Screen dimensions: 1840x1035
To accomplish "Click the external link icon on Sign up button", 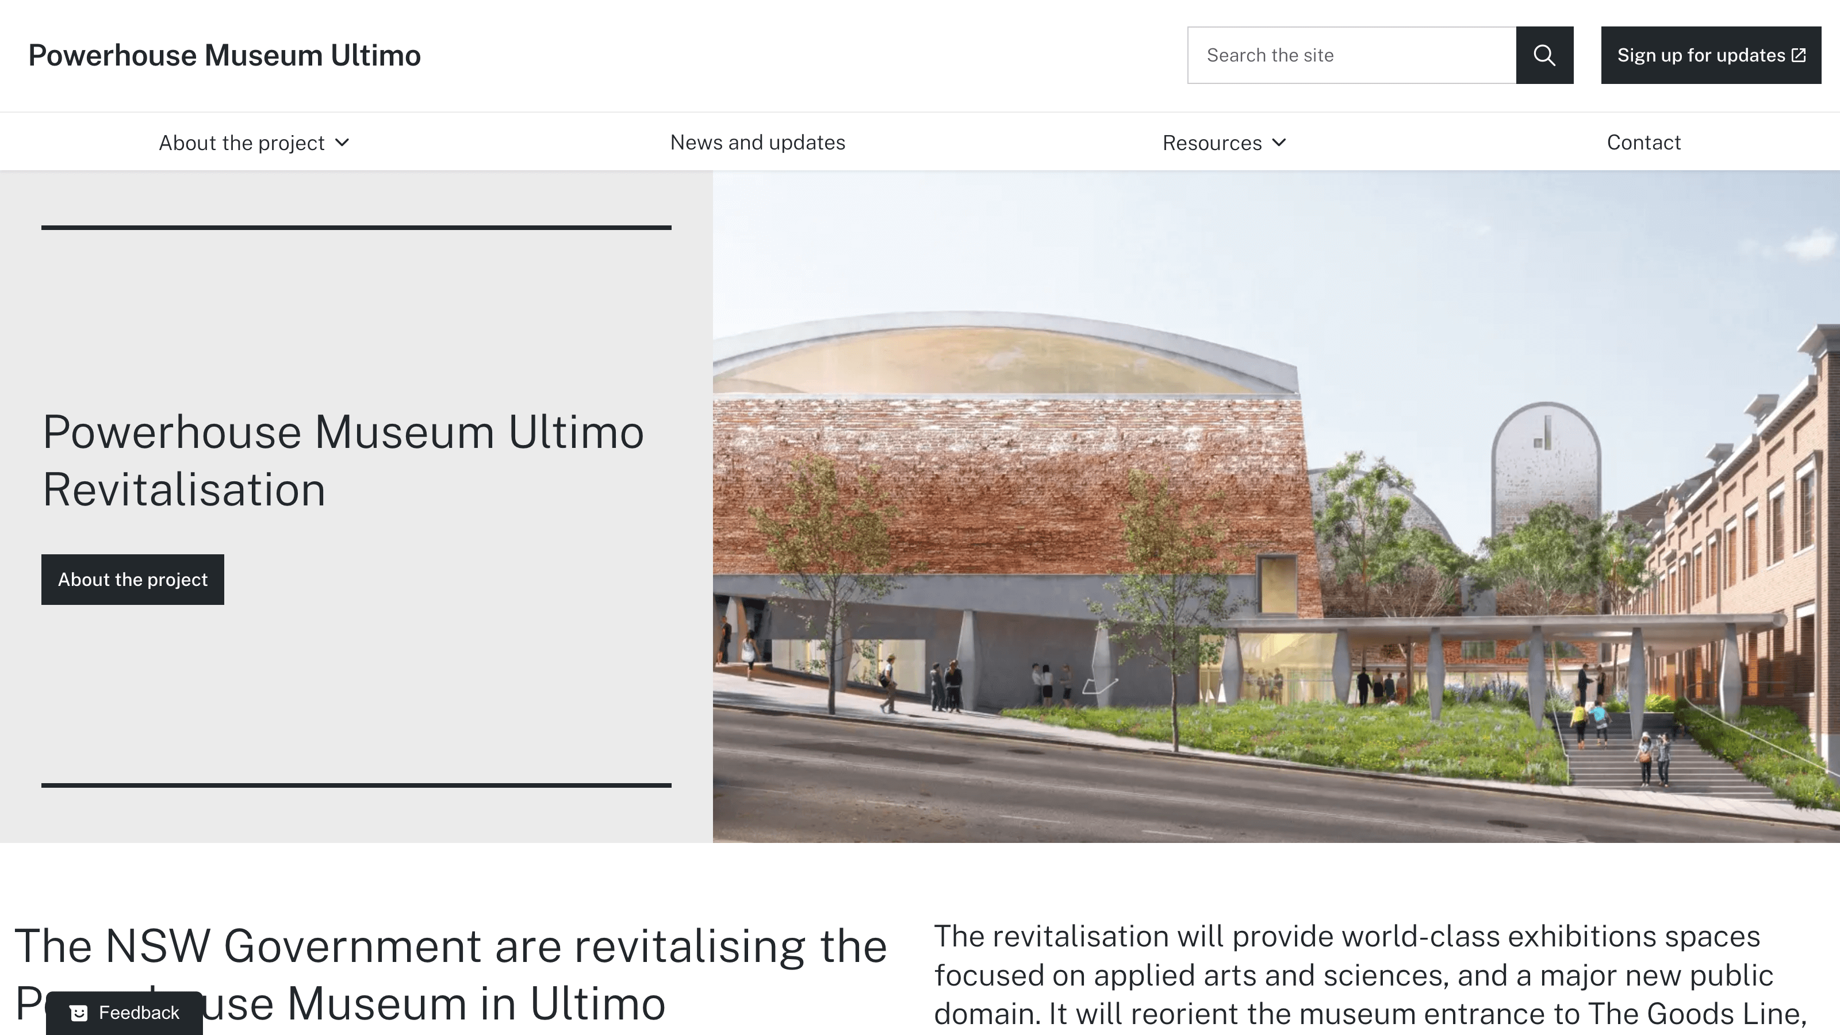I will pos(1799,55).
